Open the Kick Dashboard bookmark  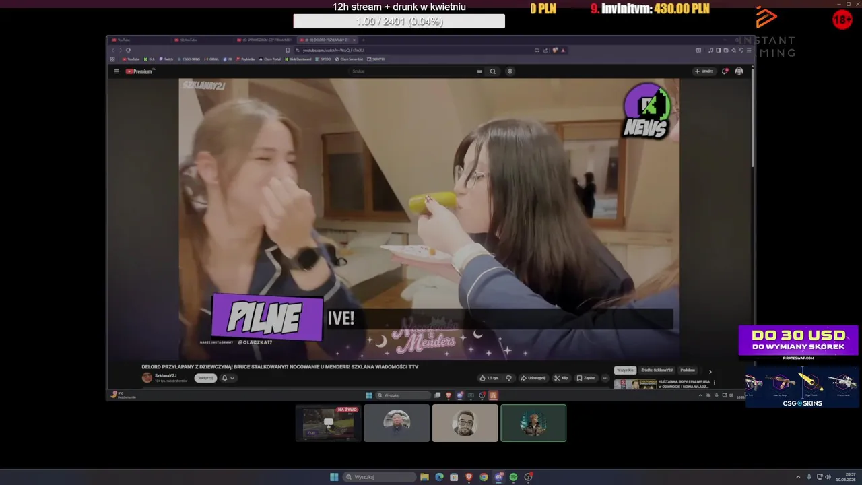pyautogui.click(x=298, y=59)
